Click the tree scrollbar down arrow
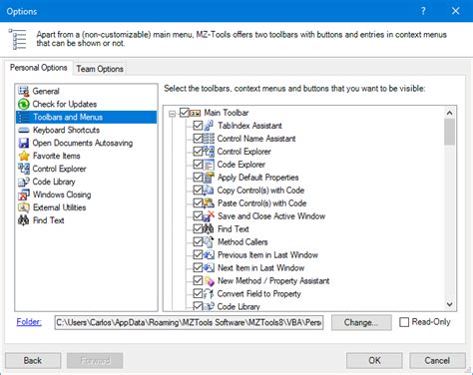 (x=450, y=304)
